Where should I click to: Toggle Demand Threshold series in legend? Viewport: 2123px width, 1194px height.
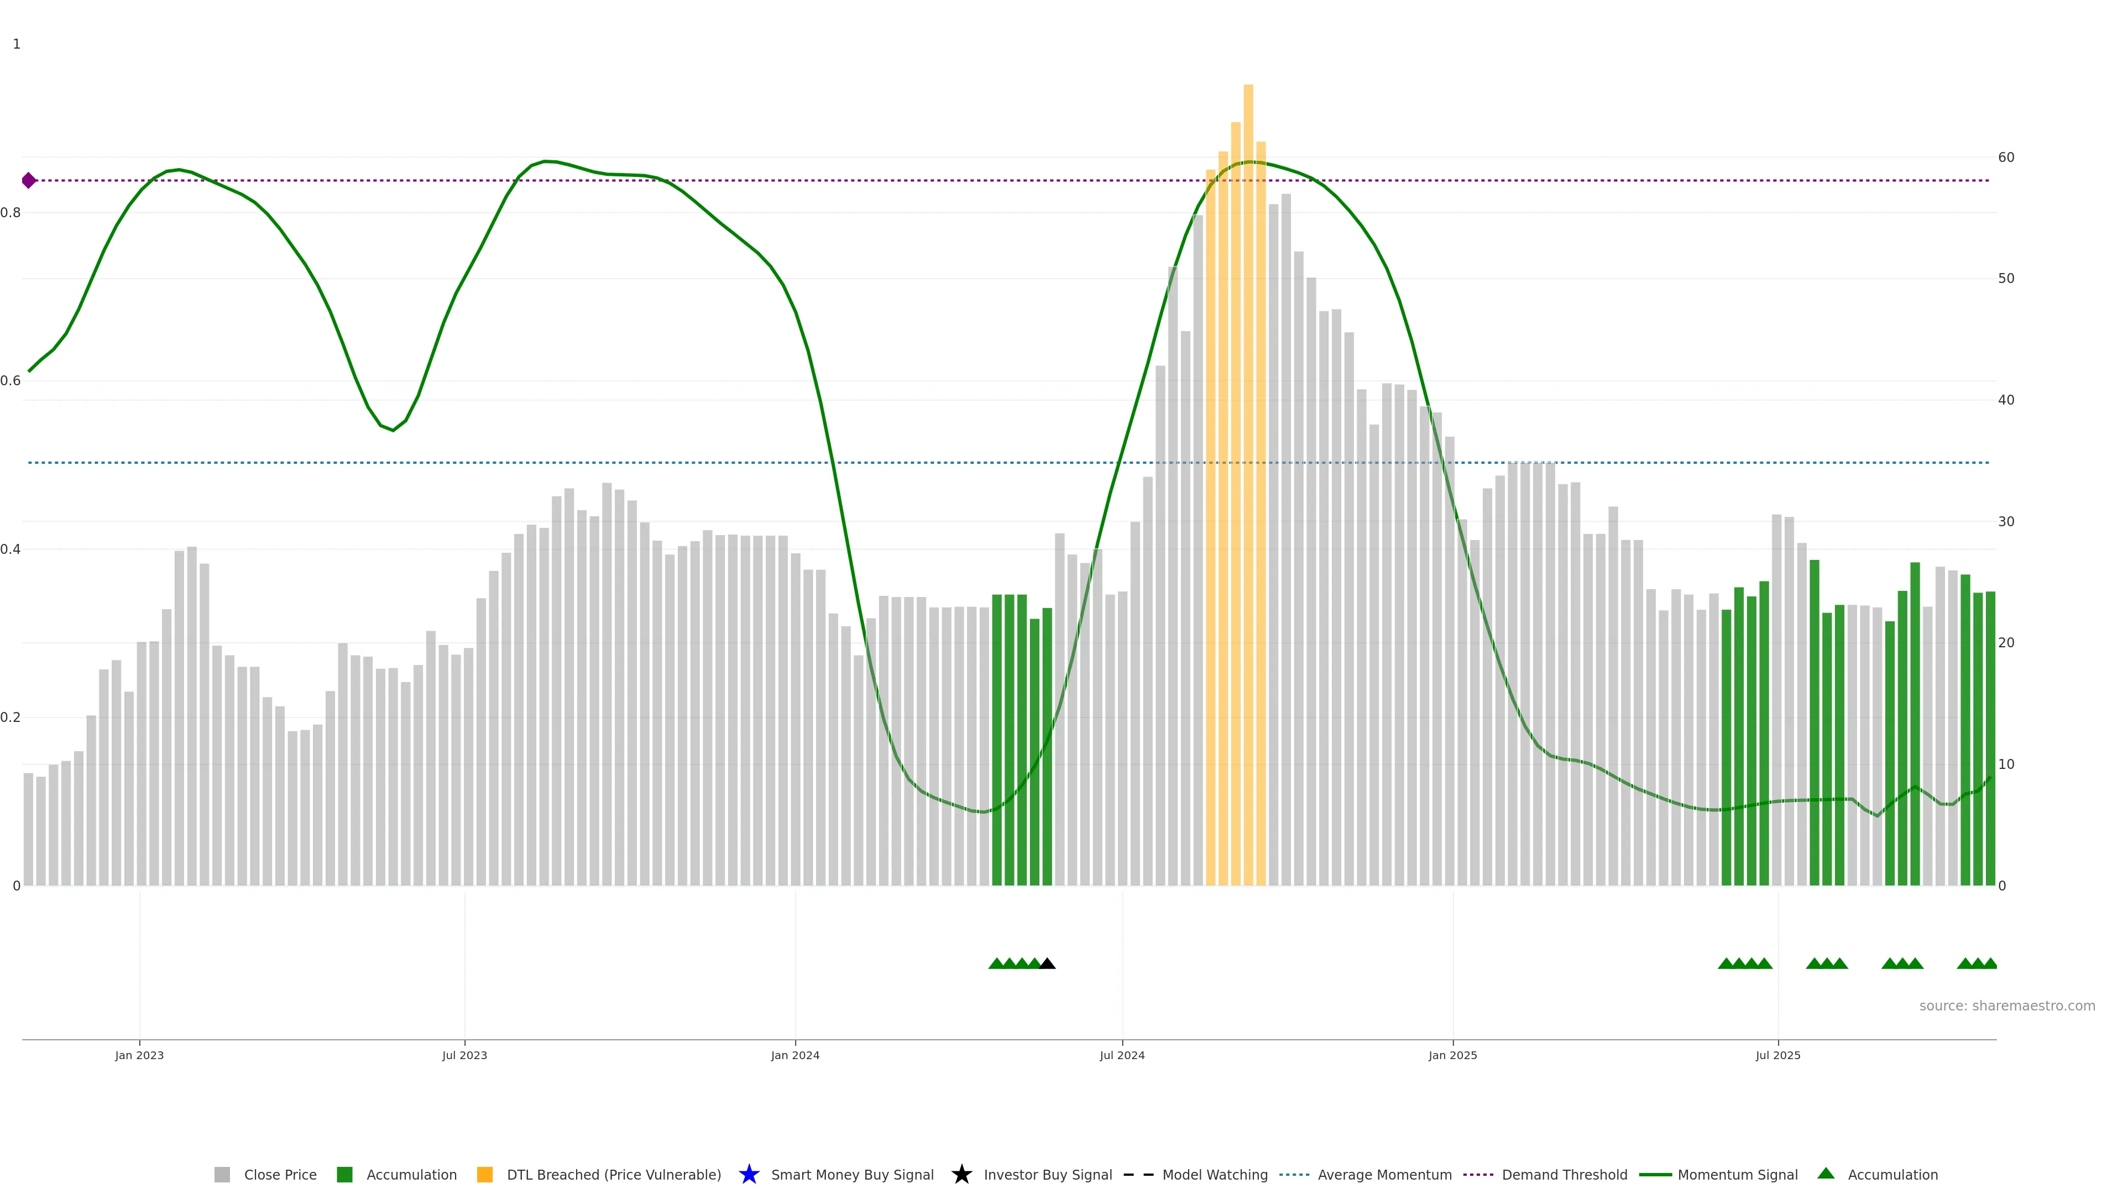point(1564,1175)
